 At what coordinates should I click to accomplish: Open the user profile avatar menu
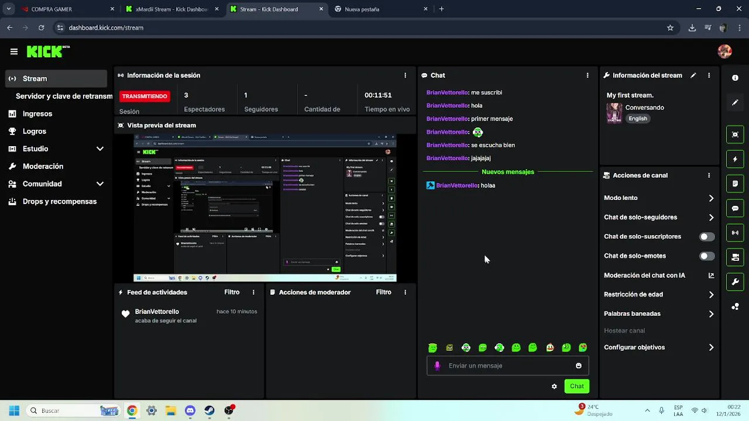click(x=724, y=51)
